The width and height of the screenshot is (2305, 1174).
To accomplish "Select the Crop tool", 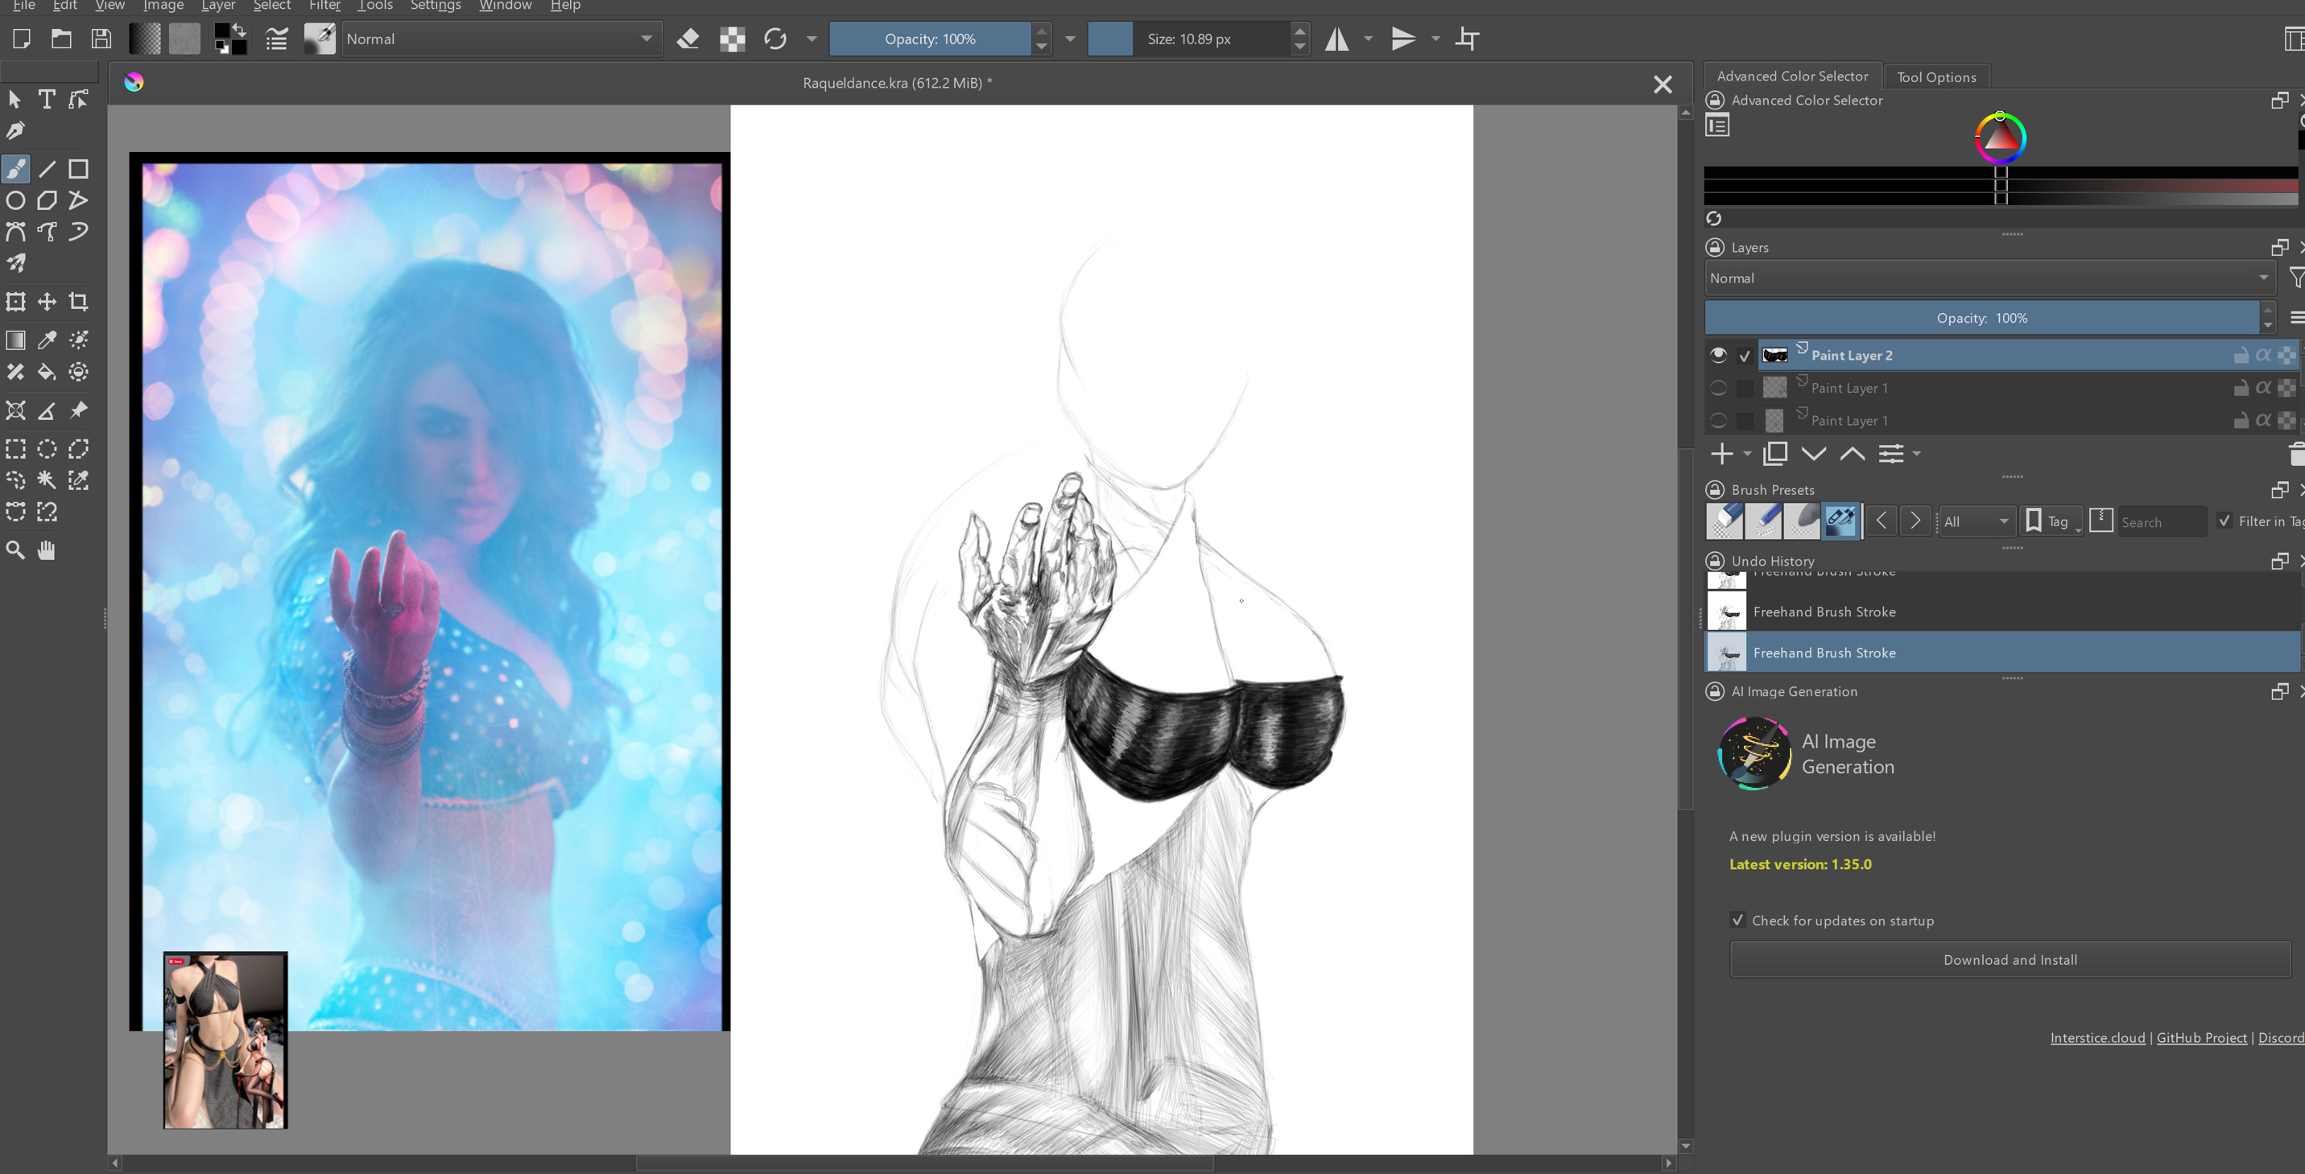I will coord(79,301).
